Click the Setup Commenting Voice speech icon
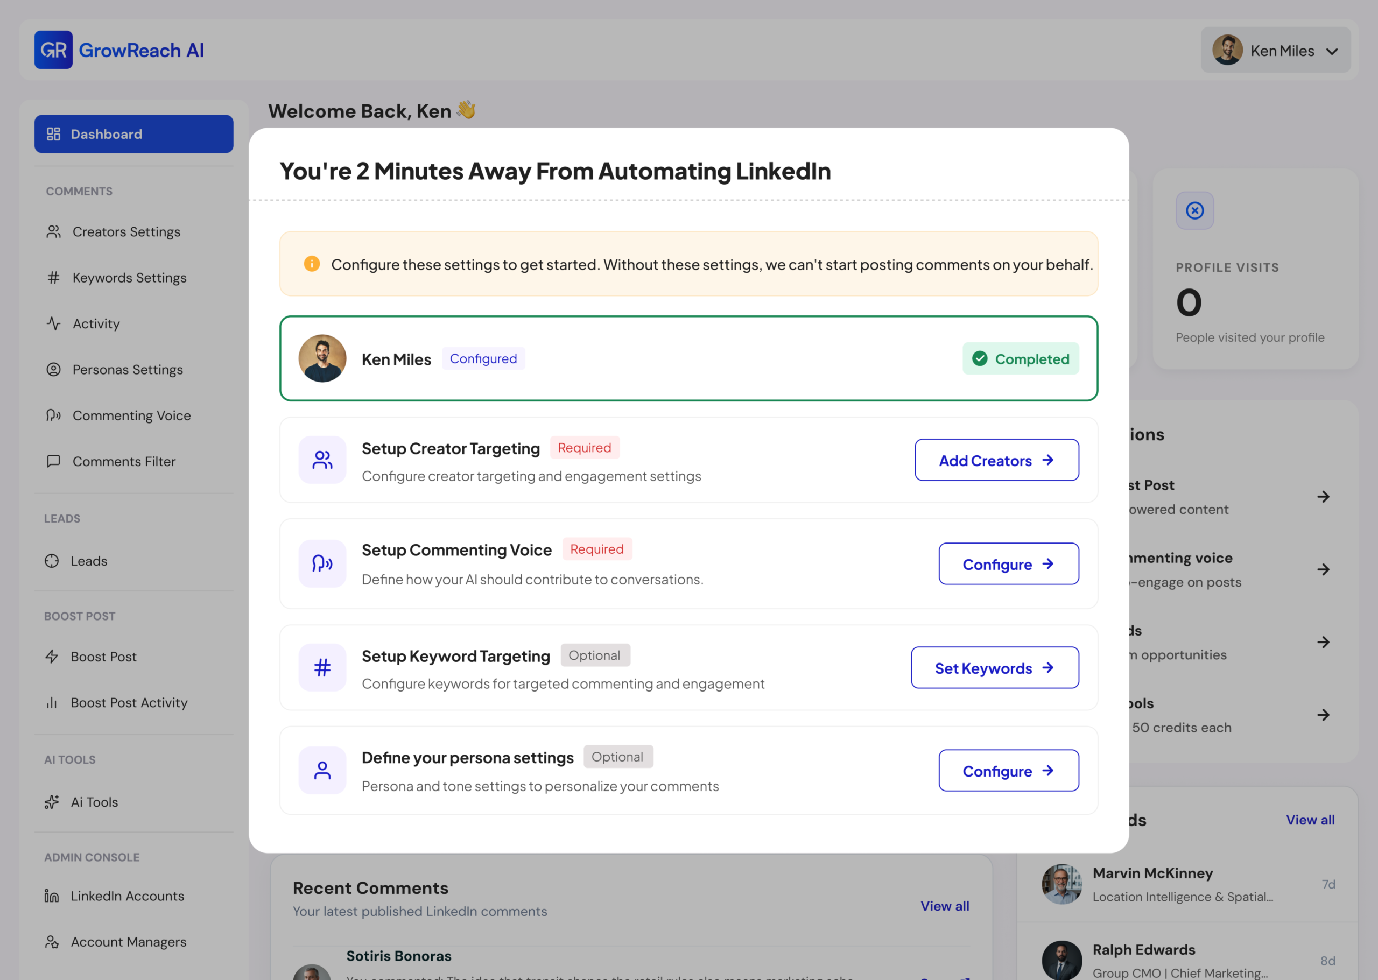Image resolution: width=1378 pixels, height=980 pixels. tap(322, 563)
